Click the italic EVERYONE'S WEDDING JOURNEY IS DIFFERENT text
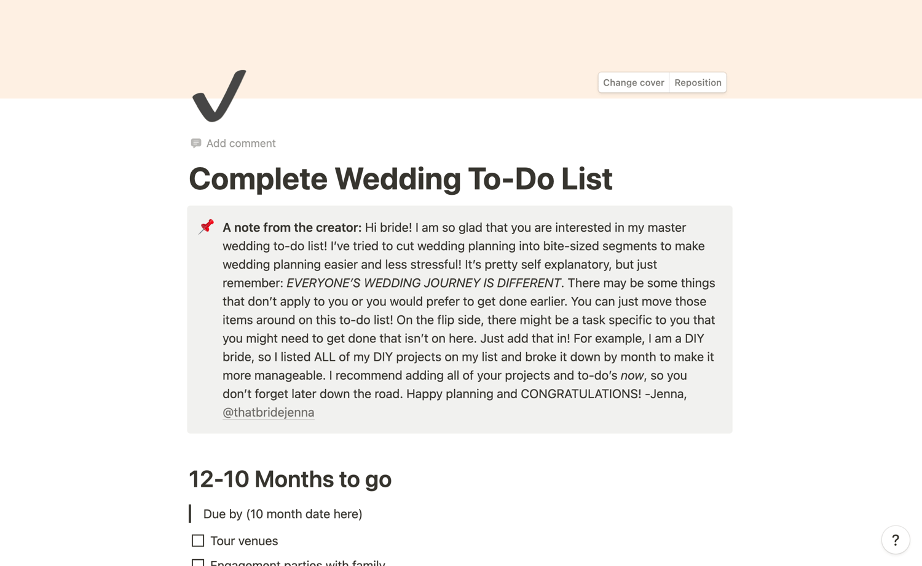This screenshot has height=566, width=922. 424,283
